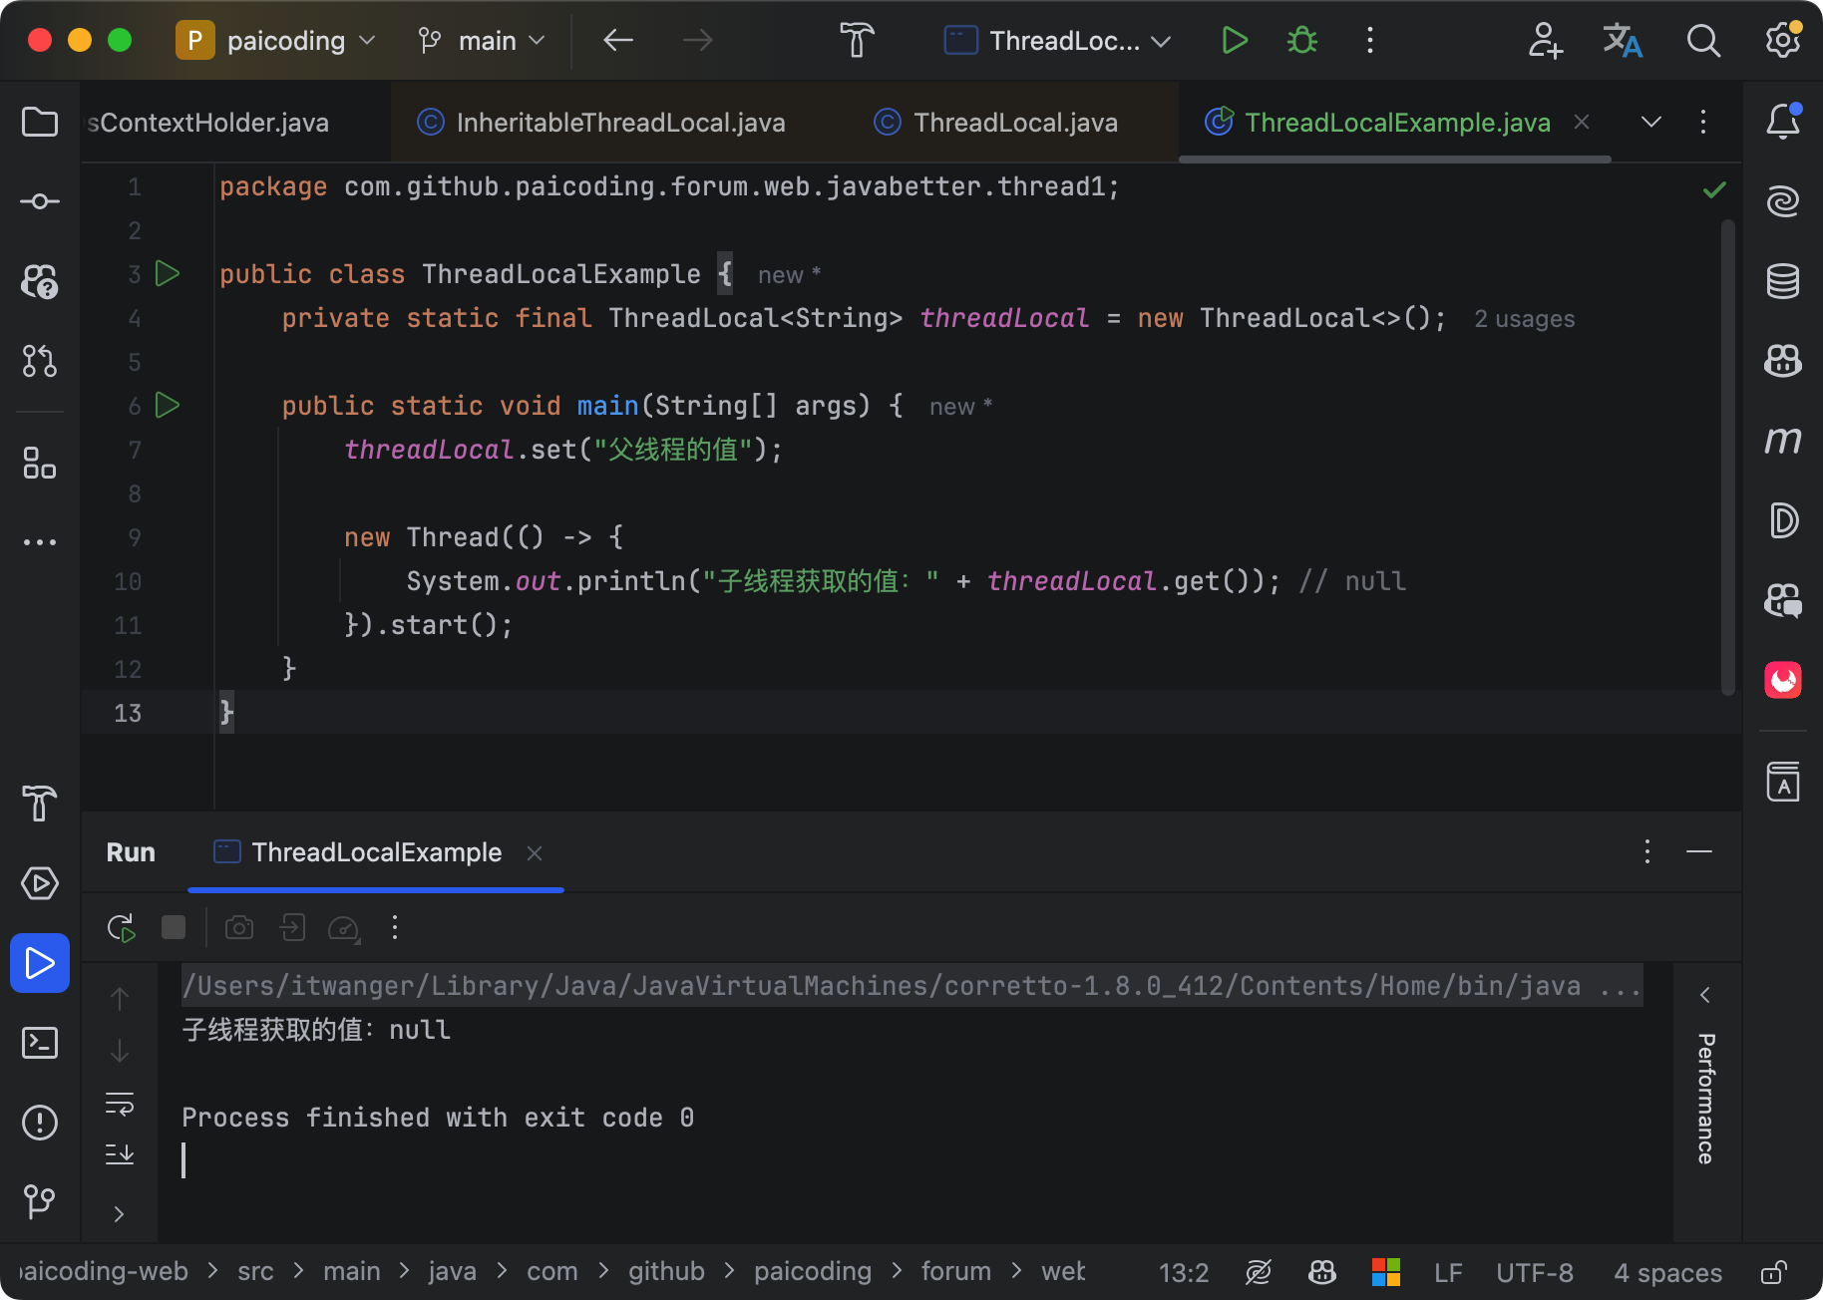Open the Notifications bell
1823x1300 pixels.
click(x=1784, y=122)
